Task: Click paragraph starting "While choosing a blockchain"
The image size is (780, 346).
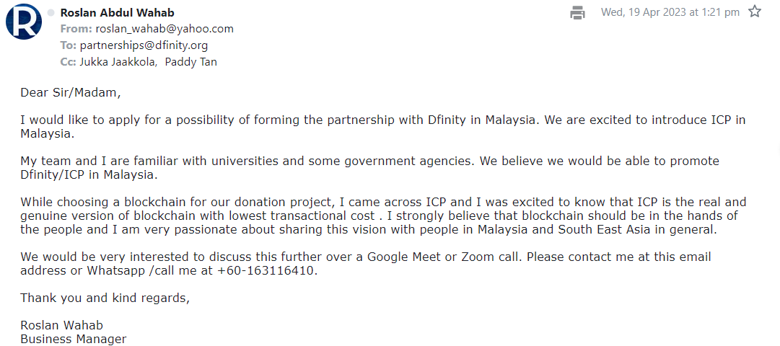Action: tap(382, 216)
